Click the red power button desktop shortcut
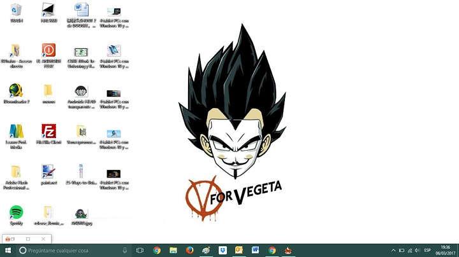The image size is (459, 257). pyautogui.click(x=48, y=50)
